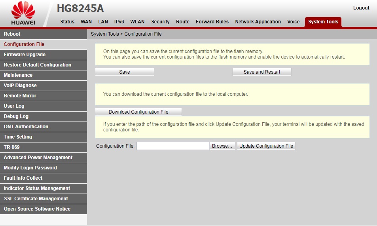The width and height of the screenshot is (377, 226).
Task: Open Fault Info Collect page
Action: (x=44, y=178)
